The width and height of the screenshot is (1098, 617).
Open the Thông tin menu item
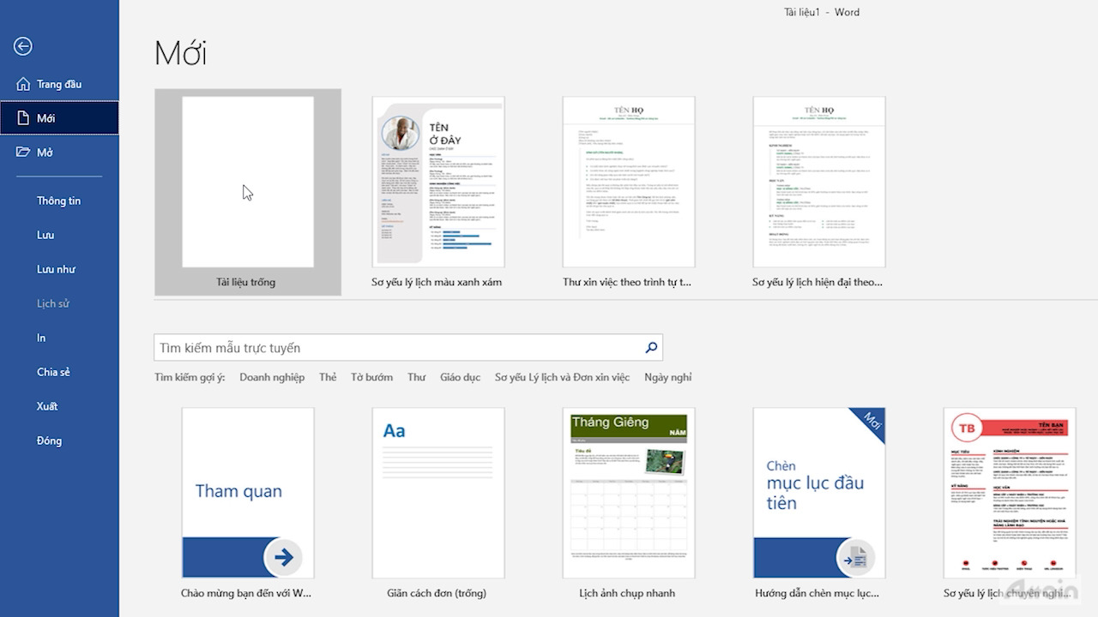coord(58,201)
